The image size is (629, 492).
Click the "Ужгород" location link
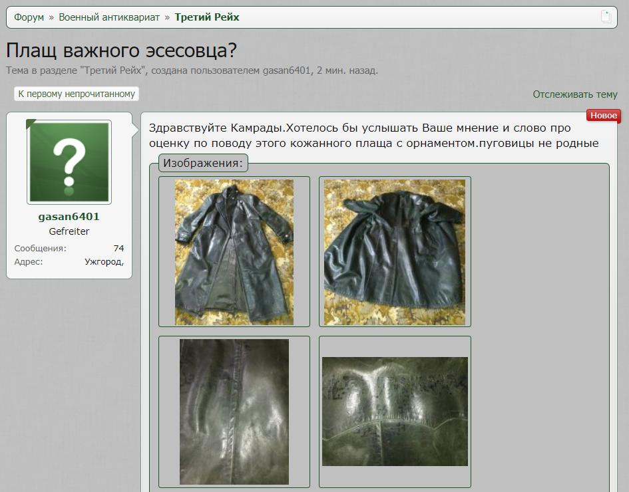click(104, 262)
